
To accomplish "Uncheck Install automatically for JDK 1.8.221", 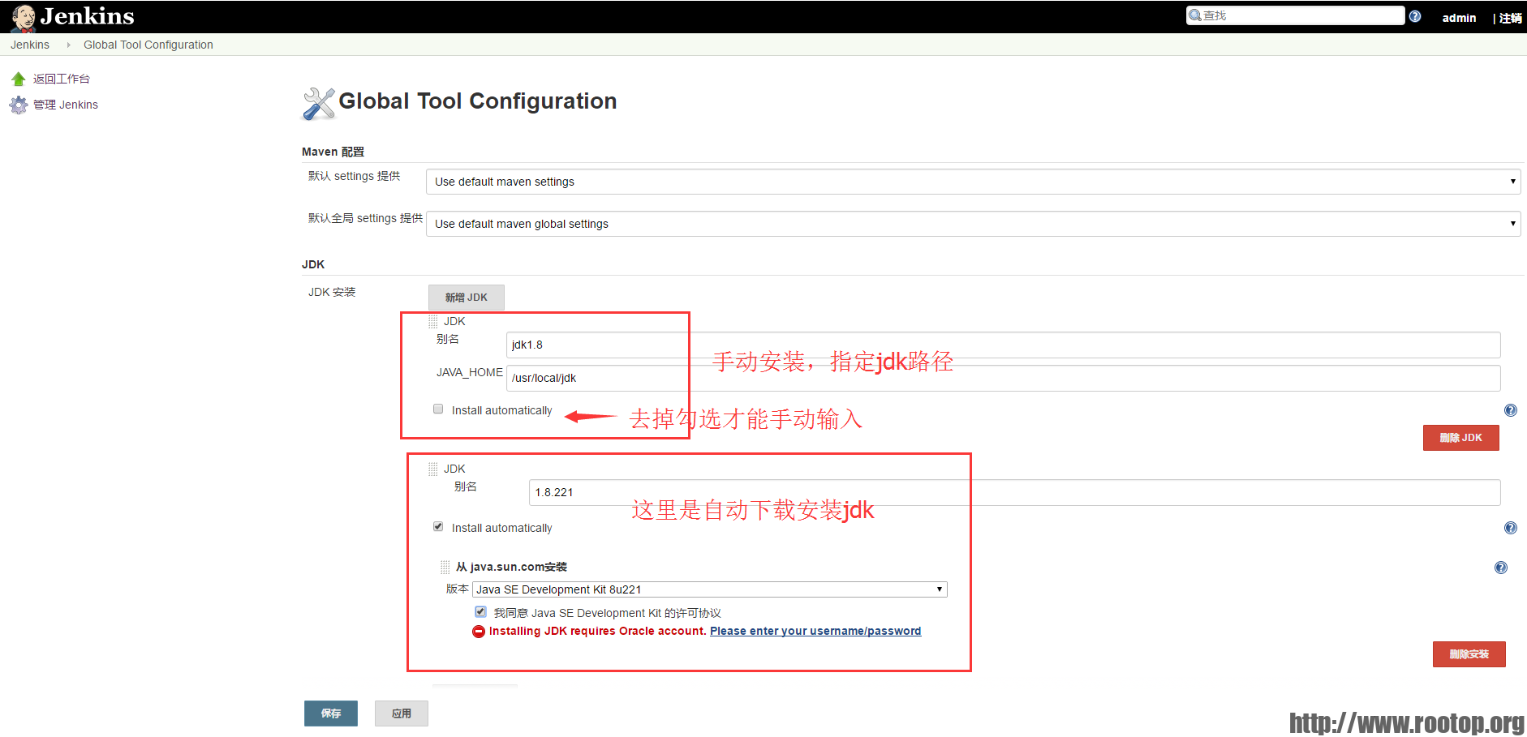I will coord(438,526).
